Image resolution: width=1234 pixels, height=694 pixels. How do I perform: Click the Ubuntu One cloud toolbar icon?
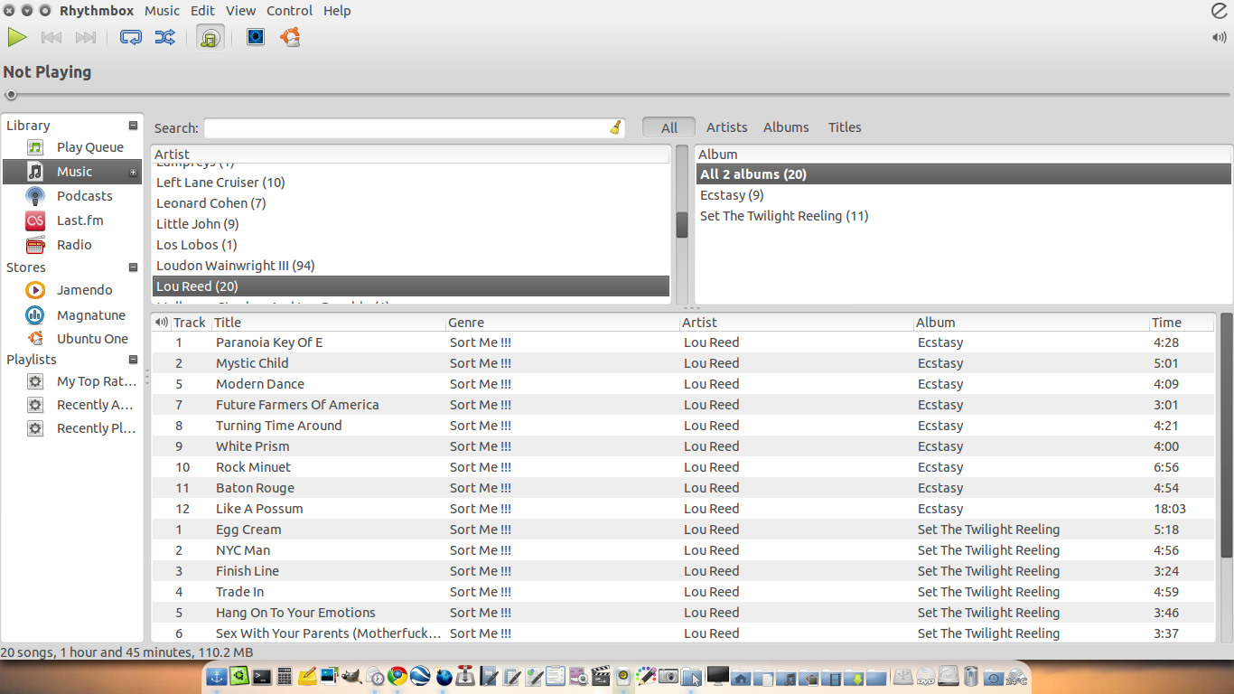pyautogui.click(x=290, y=37)
